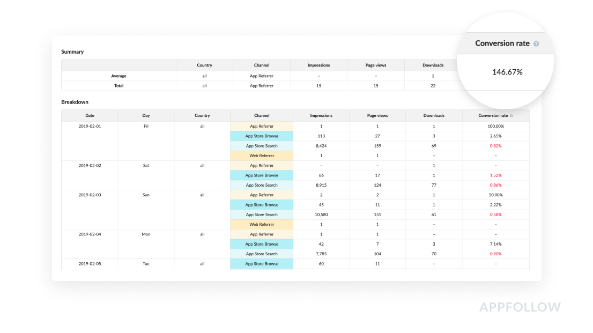Click the help icon in Breakdown's Conversion rate header
The width and height of the screenshot is (593, 333).
[x=511, y=116]
